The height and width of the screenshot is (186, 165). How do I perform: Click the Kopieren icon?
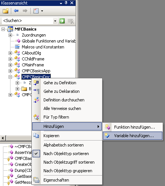click(x=36, y=136)
